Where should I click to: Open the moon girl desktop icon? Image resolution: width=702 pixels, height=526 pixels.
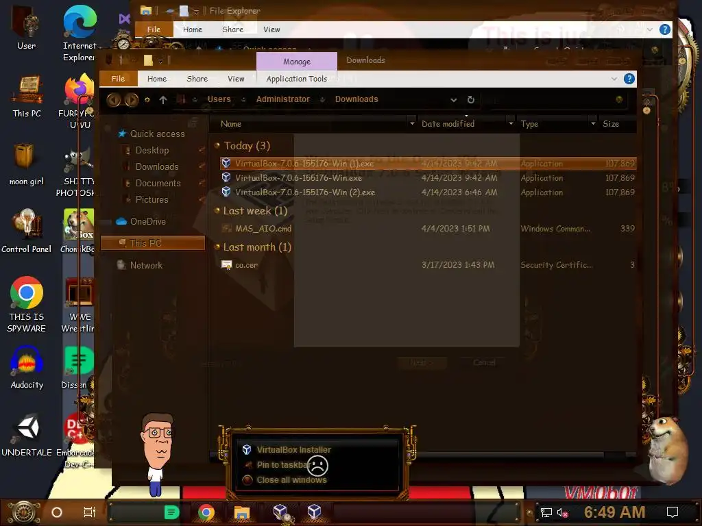click(x=27, y=164)
